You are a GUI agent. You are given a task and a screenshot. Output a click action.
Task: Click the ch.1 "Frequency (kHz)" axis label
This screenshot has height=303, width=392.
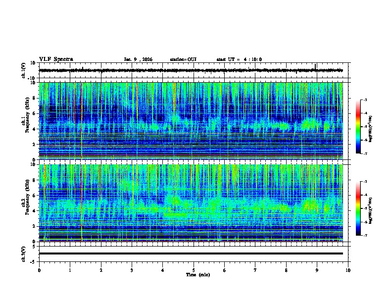27,115
